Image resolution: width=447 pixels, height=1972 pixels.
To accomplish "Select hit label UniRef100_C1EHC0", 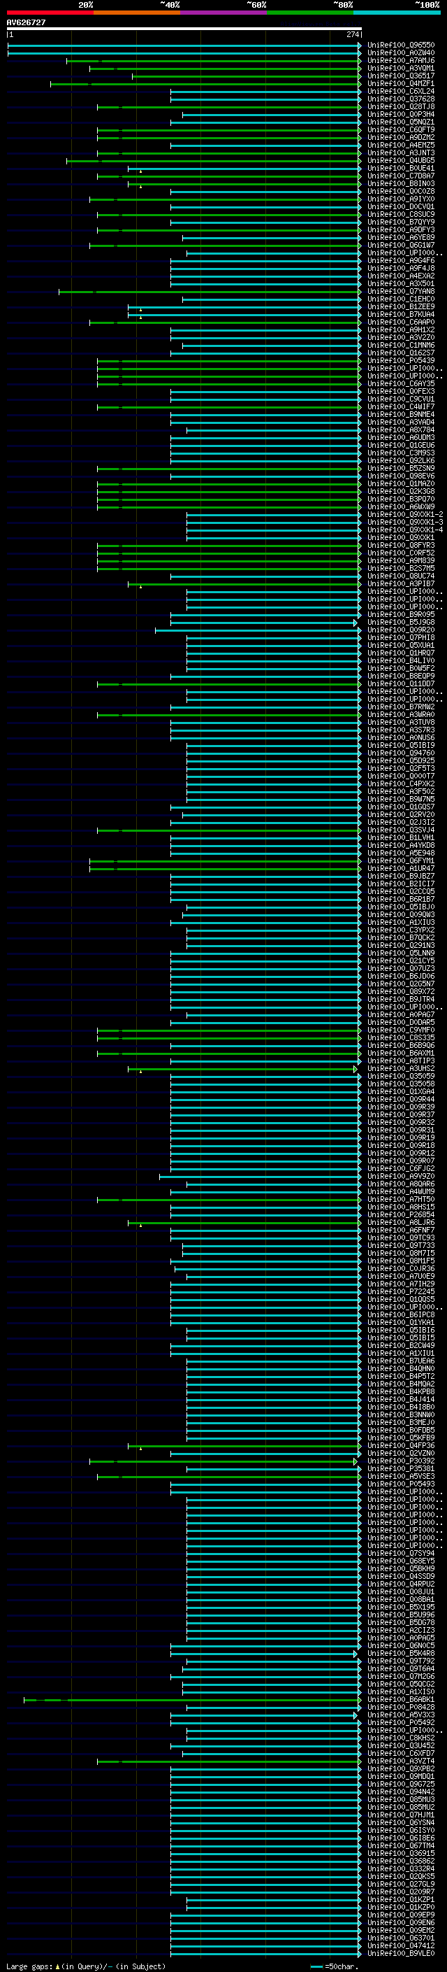I will pyautogui.click(x=400, y=299).
